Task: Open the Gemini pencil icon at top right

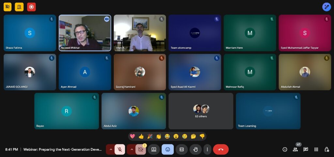Action: [x=326, y=7]
